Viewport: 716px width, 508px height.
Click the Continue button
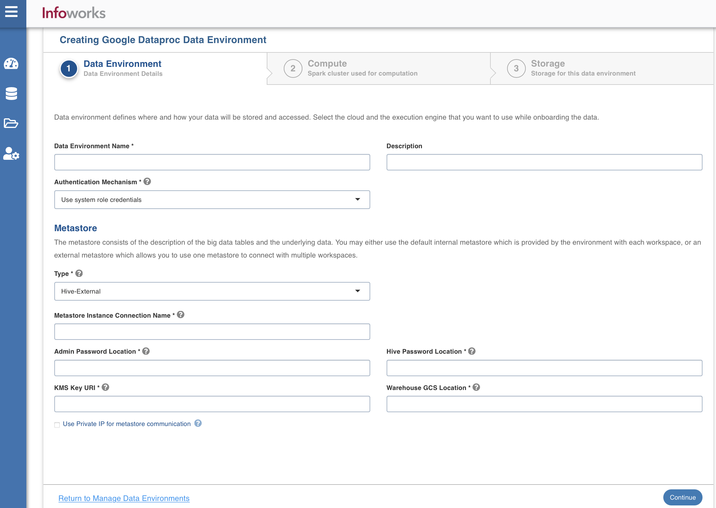tap(683, 497)
